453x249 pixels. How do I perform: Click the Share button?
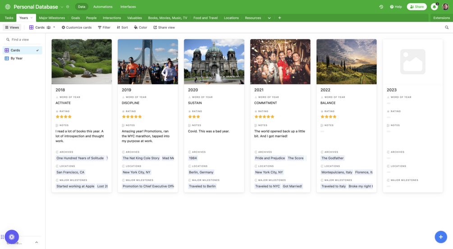(416, 7)
